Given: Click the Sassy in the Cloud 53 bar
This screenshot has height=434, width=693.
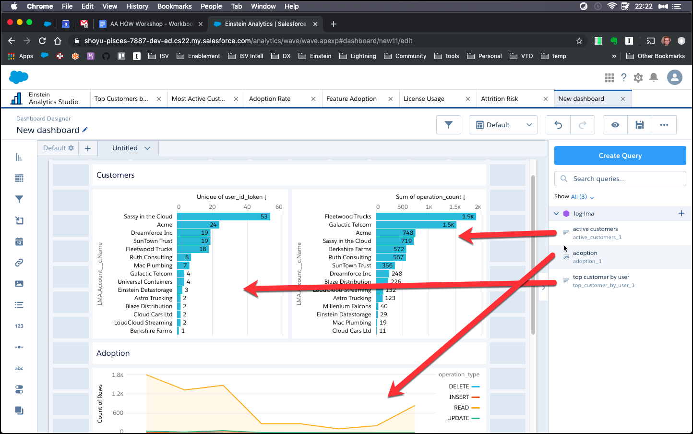Looking at the screenshot, I should [x=224, y=217].
